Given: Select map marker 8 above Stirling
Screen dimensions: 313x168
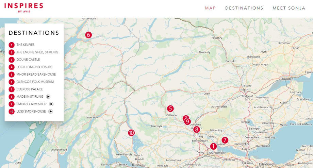Looking at the screenshot, I should pyautogui.click(x=197, y=130).
